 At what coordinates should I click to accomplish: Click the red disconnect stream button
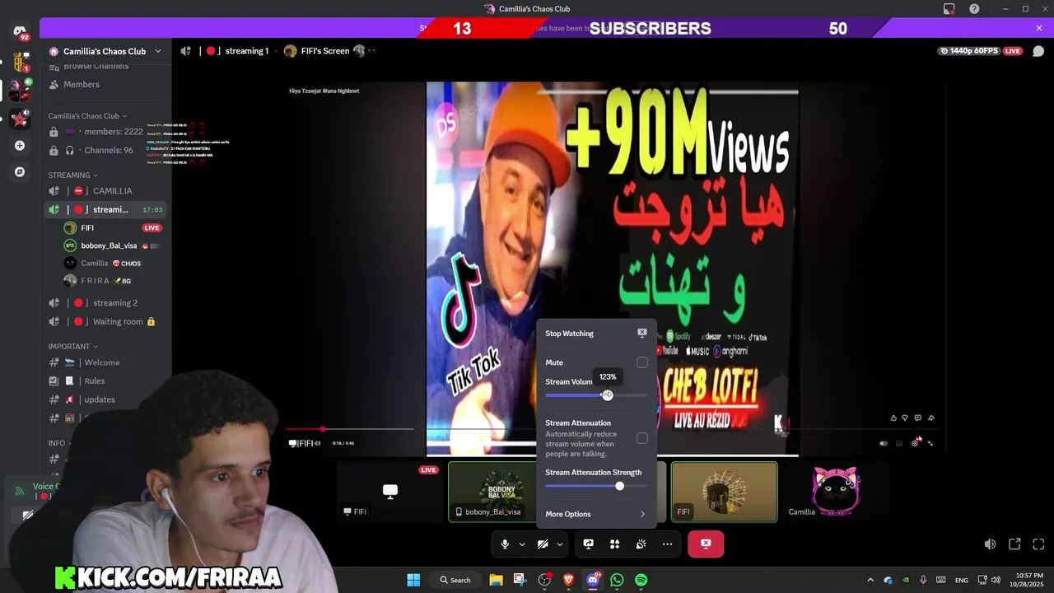click(706, 544)
